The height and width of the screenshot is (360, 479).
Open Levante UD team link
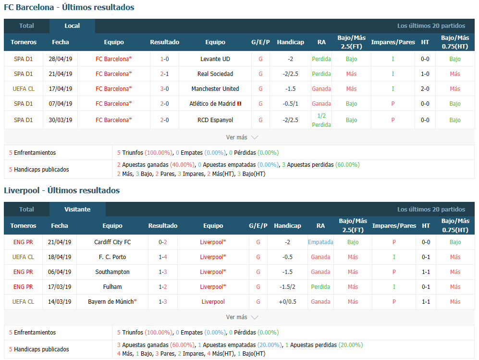215,59
